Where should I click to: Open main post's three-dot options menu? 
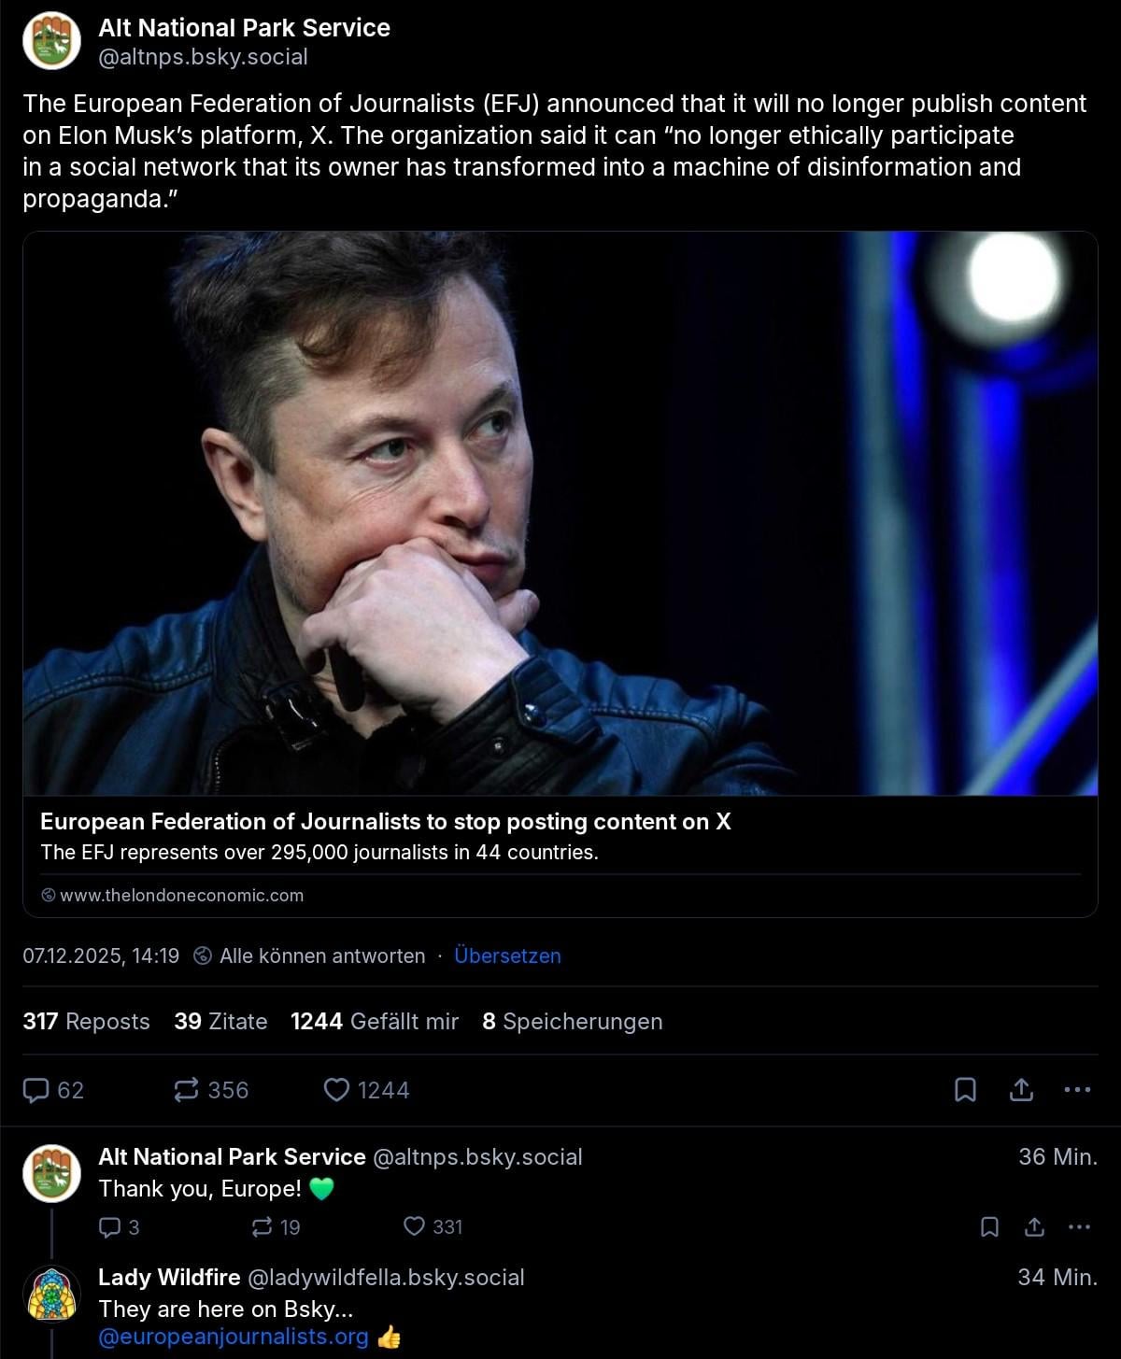coord(1077,1090)
